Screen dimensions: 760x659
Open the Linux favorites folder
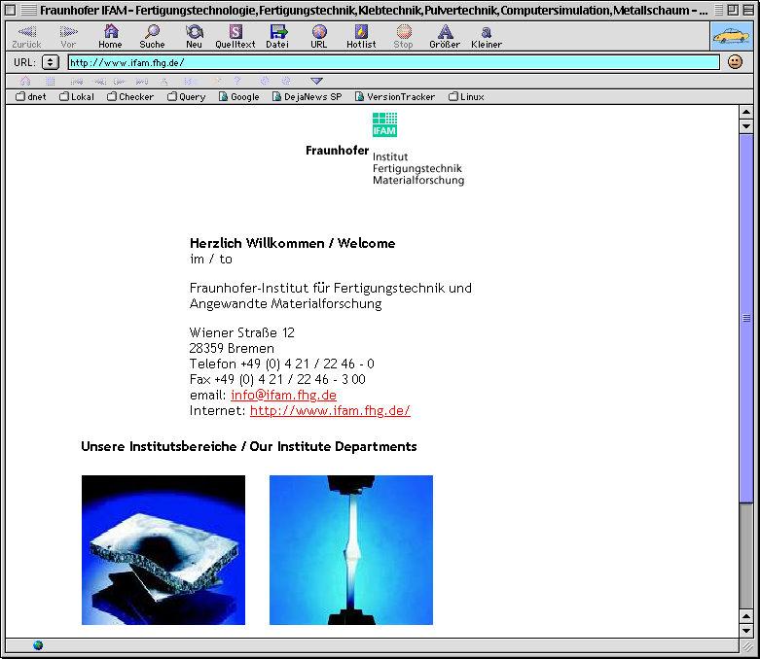[466, 97]
